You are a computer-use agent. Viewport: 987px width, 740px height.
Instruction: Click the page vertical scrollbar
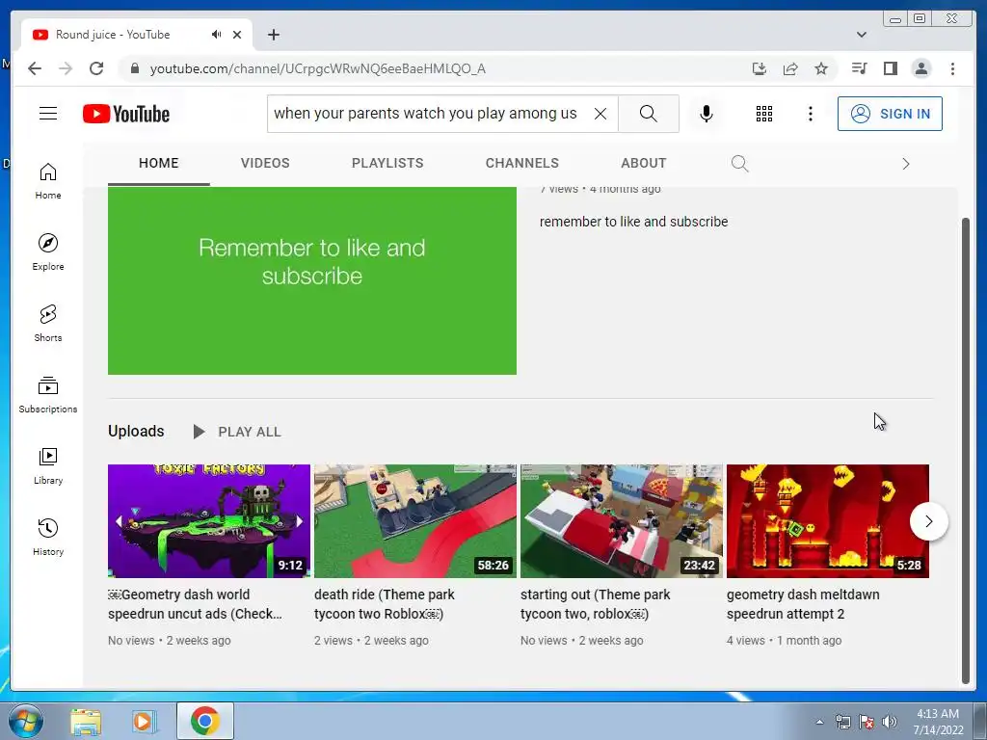point(966,450)
